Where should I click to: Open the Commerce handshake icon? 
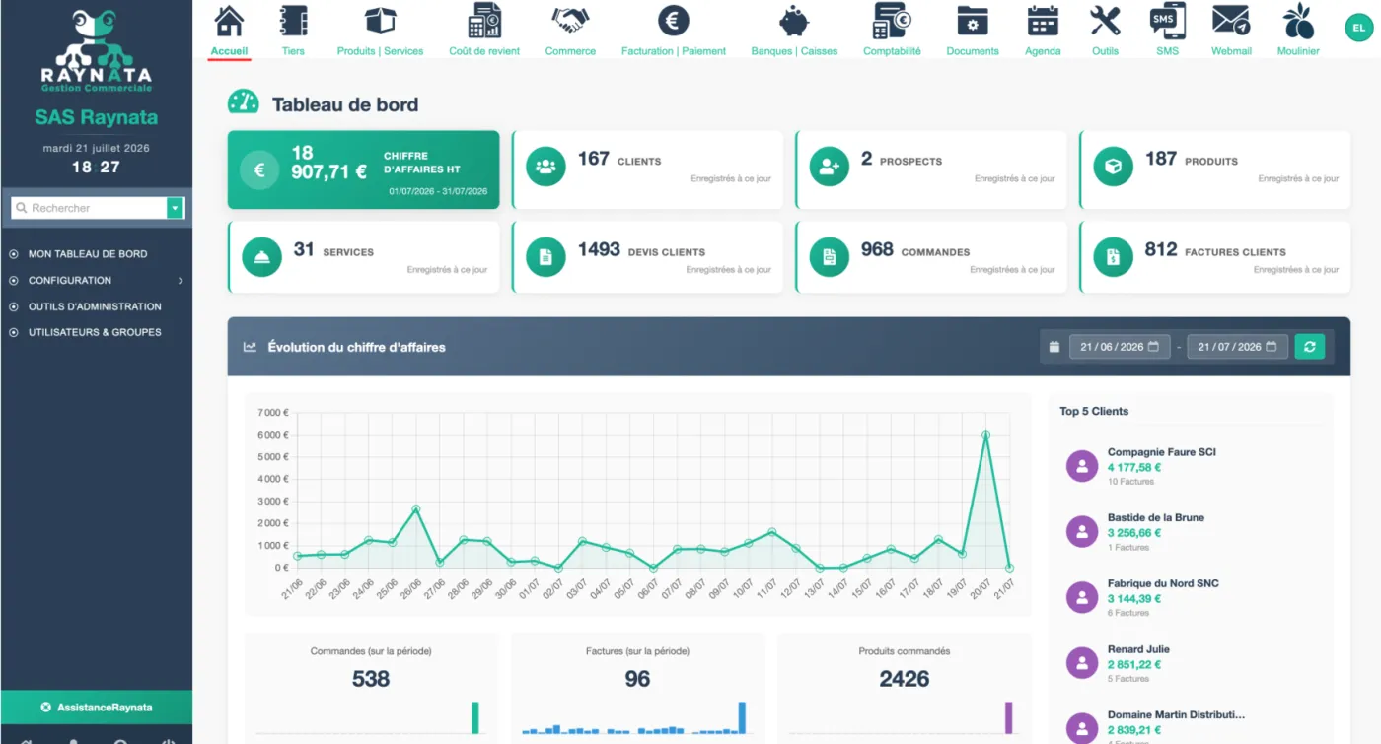click(570, 20)
